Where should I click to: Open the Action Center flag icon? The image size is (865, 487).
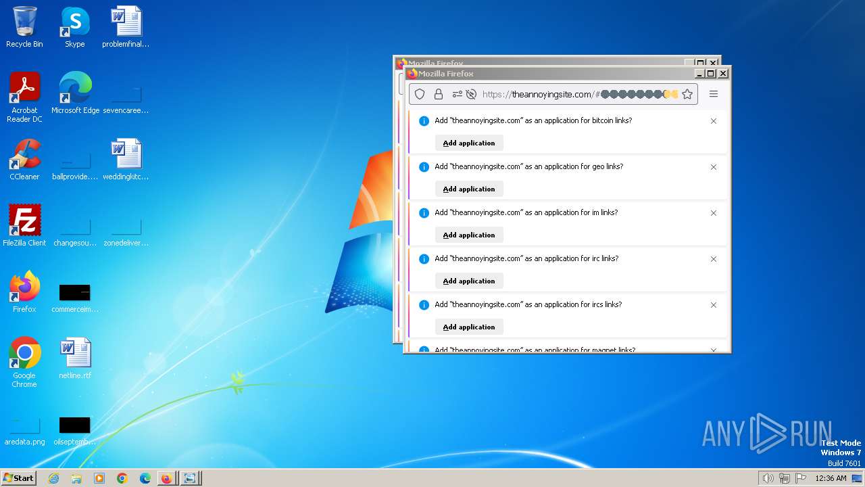801,478
